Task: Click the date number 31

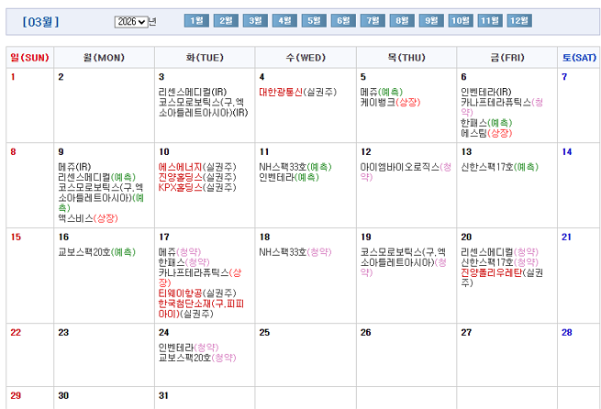Action: tap(163, 395)
